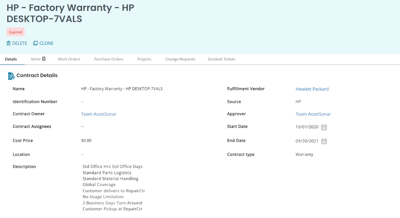The height and width of the screenshot is (218, 400).
Task: Select the Projects tab
Action: click(x=144, y=59)
